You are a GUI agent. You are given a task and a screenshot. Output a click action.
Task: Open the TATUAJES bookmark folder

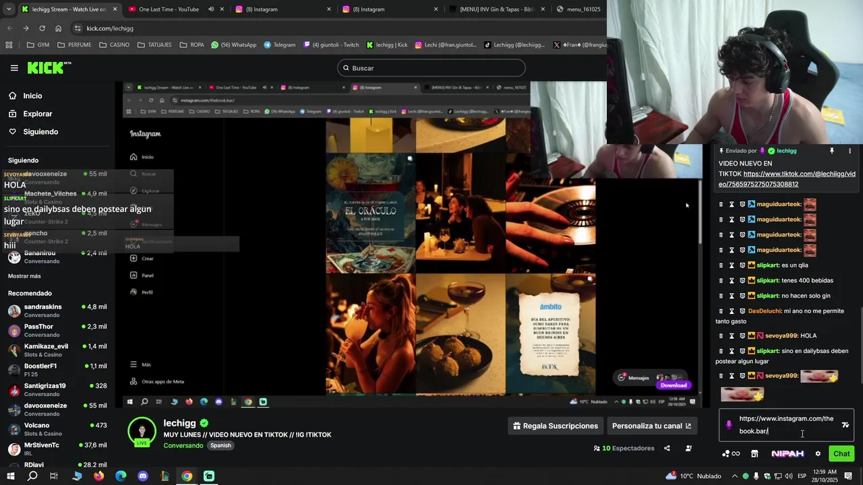pyautogui.click(x=154, y=45)
